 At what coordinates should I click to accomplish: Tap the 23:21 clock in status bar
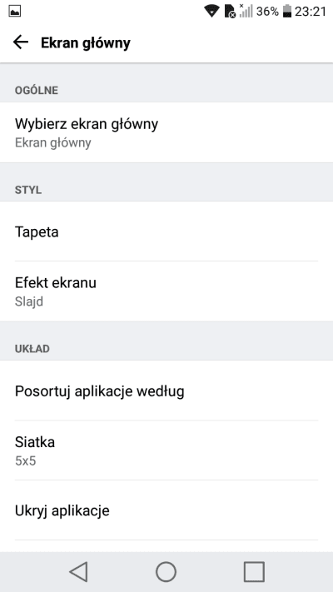coord(311,12)
